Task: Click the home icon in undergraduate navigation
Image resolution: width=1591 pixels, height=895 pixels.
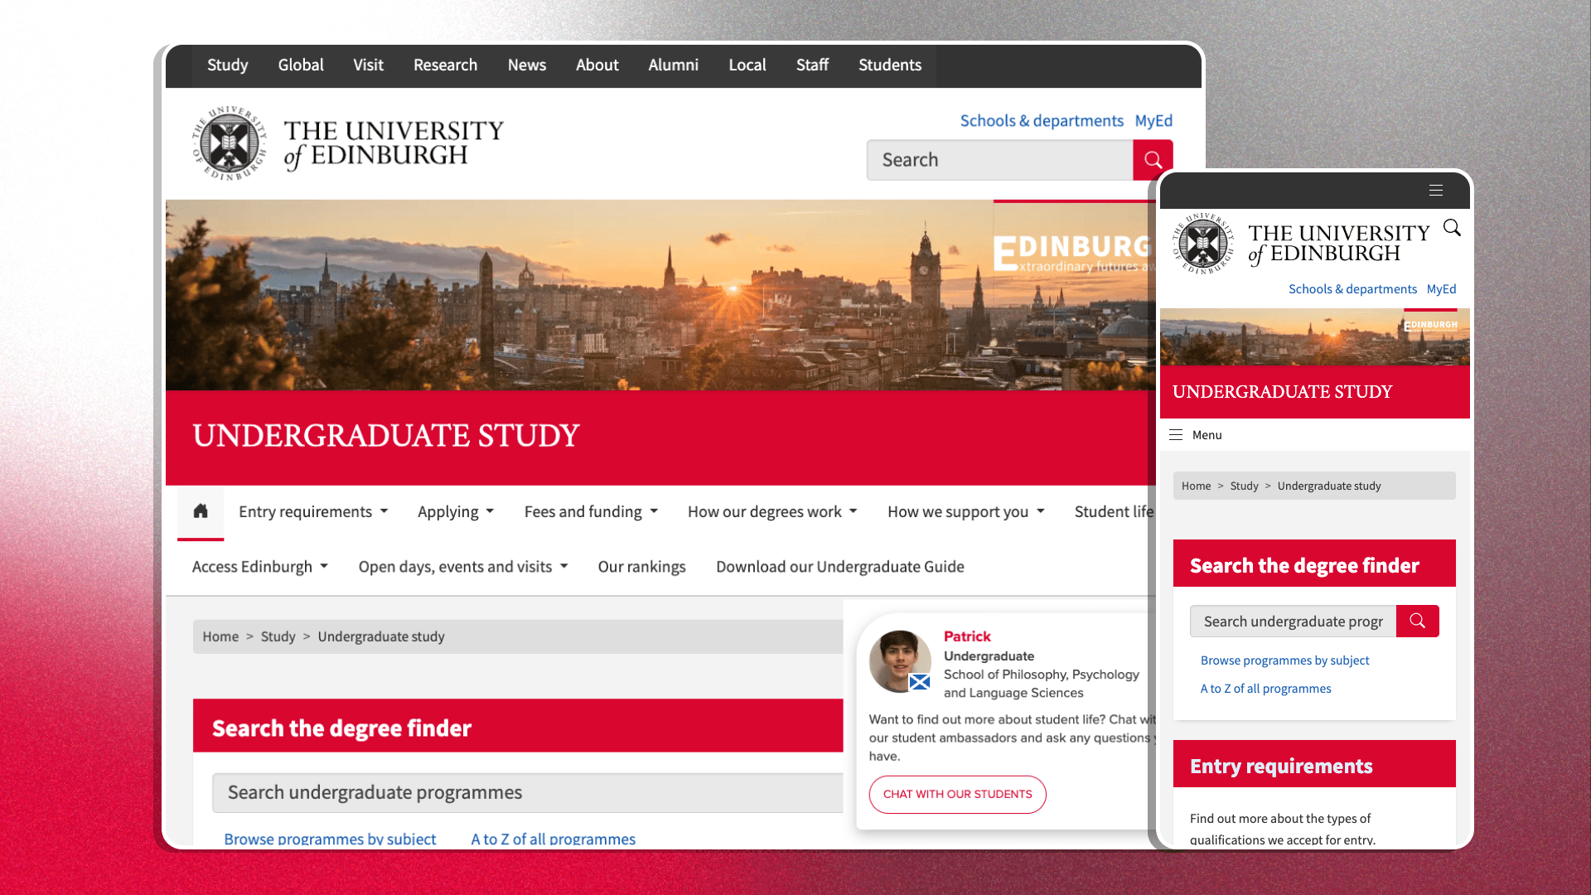Action: (201, 511)
